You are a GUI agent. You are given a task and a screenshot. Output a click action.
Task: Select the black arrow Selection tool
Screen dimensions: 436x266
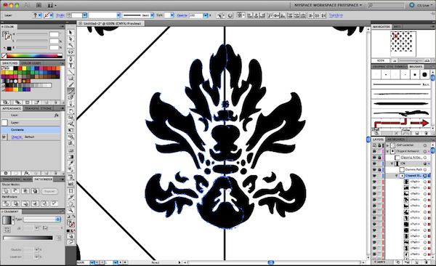pos(70,32)
